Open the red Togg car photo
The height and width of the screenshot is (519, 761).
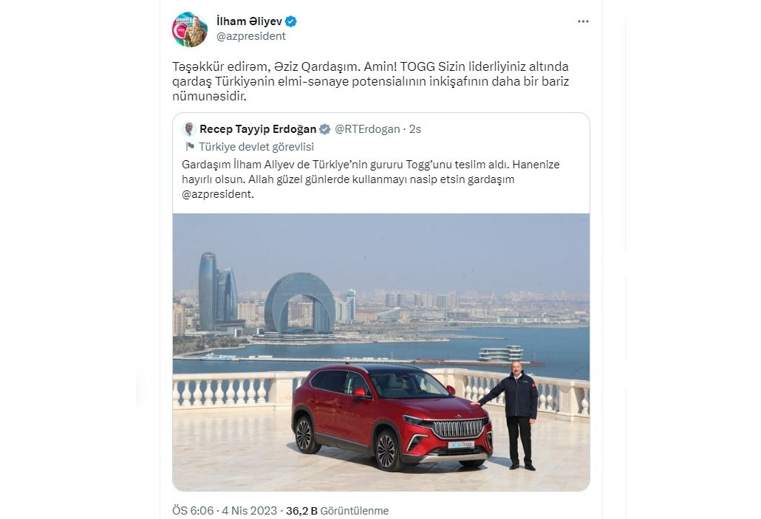[x=381, y=352]
